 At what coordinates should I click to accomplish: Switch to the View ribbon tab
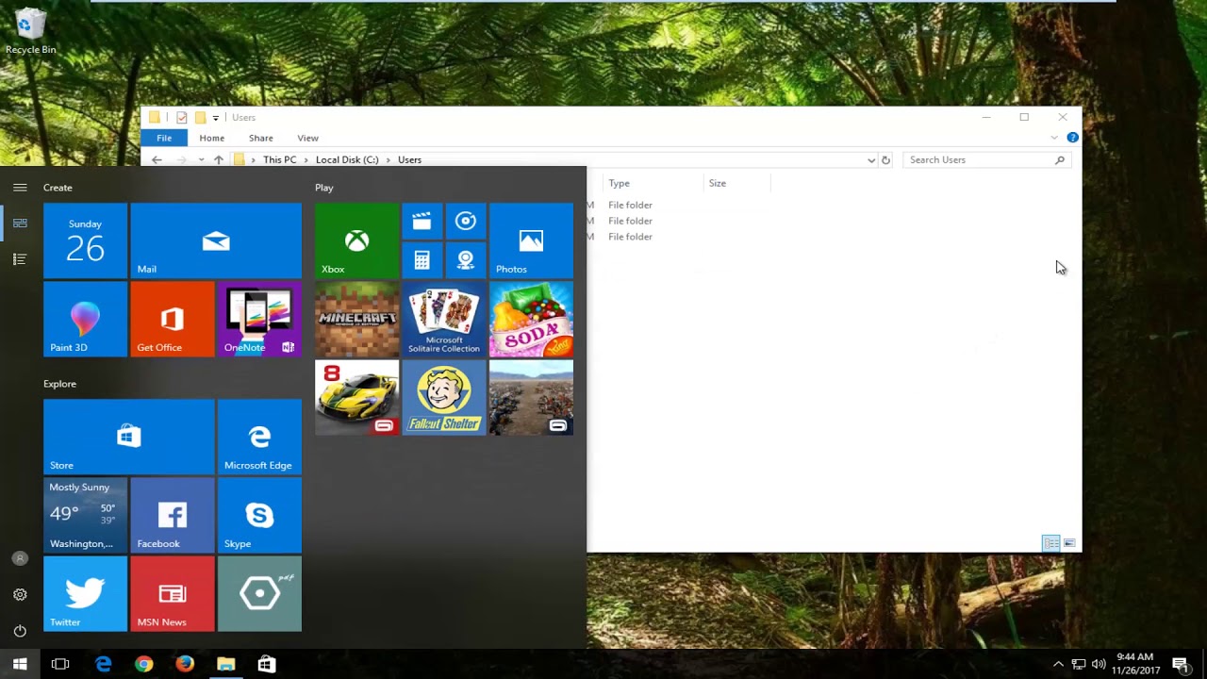(x=307, y=138)
